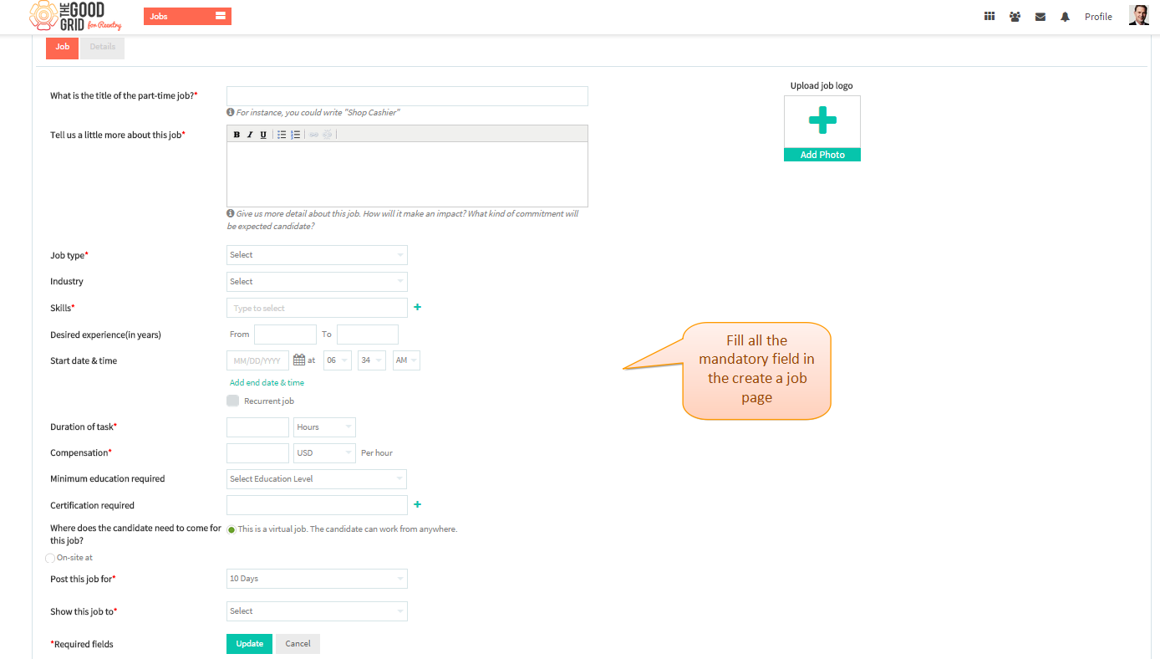Open the Show this job to dropdown

pyautogui.click(x=317, y=611)
